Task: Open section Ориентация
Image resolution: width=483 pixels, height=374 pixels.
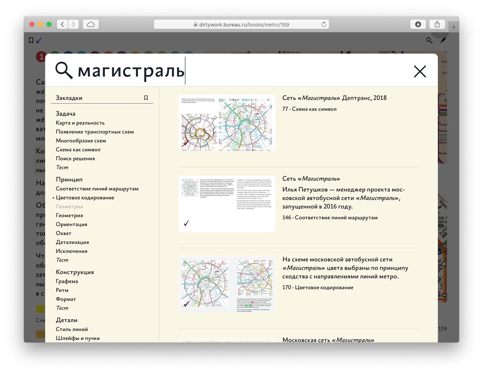Action: (x=71, y=224)
